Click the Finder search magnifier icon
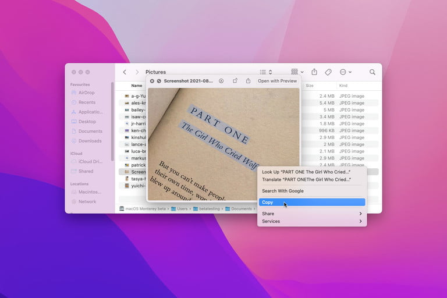The image size is (447, 298). click(x=372, y=72)
